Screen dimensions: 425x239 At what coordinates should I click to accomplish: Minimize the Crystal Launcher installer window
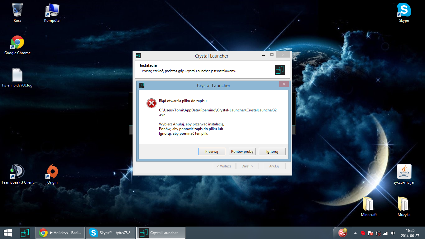point(264,55)
